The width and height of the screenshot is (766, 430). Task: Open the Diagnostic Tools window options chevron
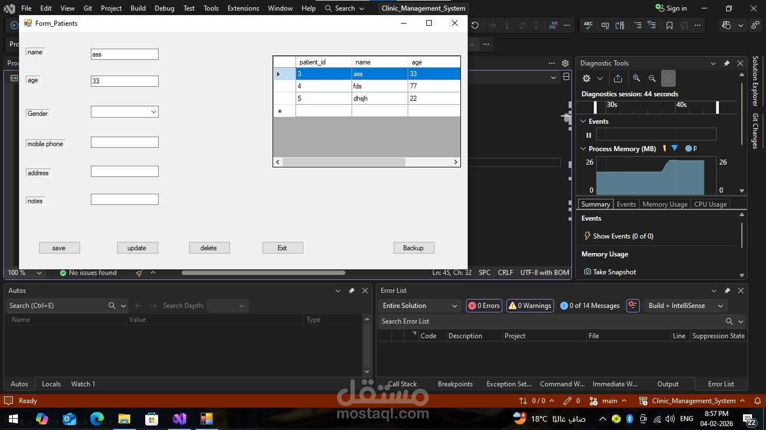pos(713,63)
